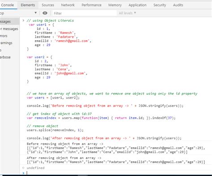Click the 'var users = [user1, user2];' line
212x176 pixels.
(x=53, y=98)
